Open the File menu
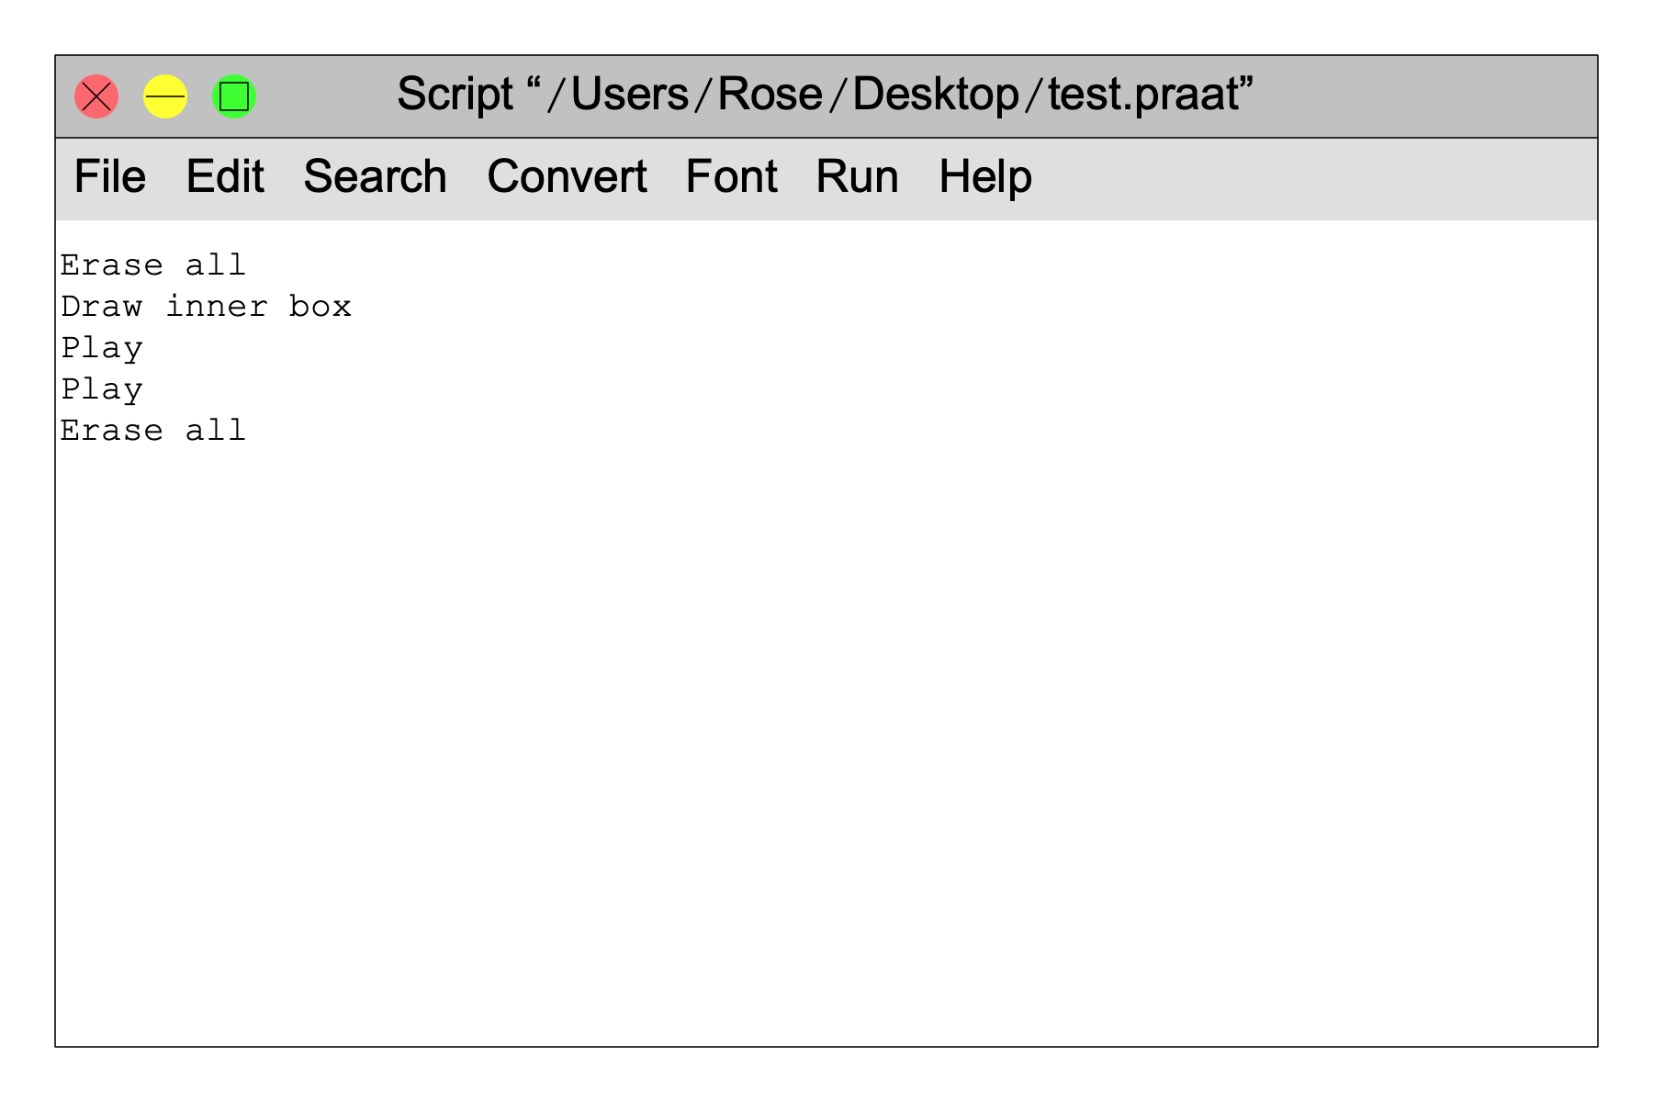 [109, 176]
